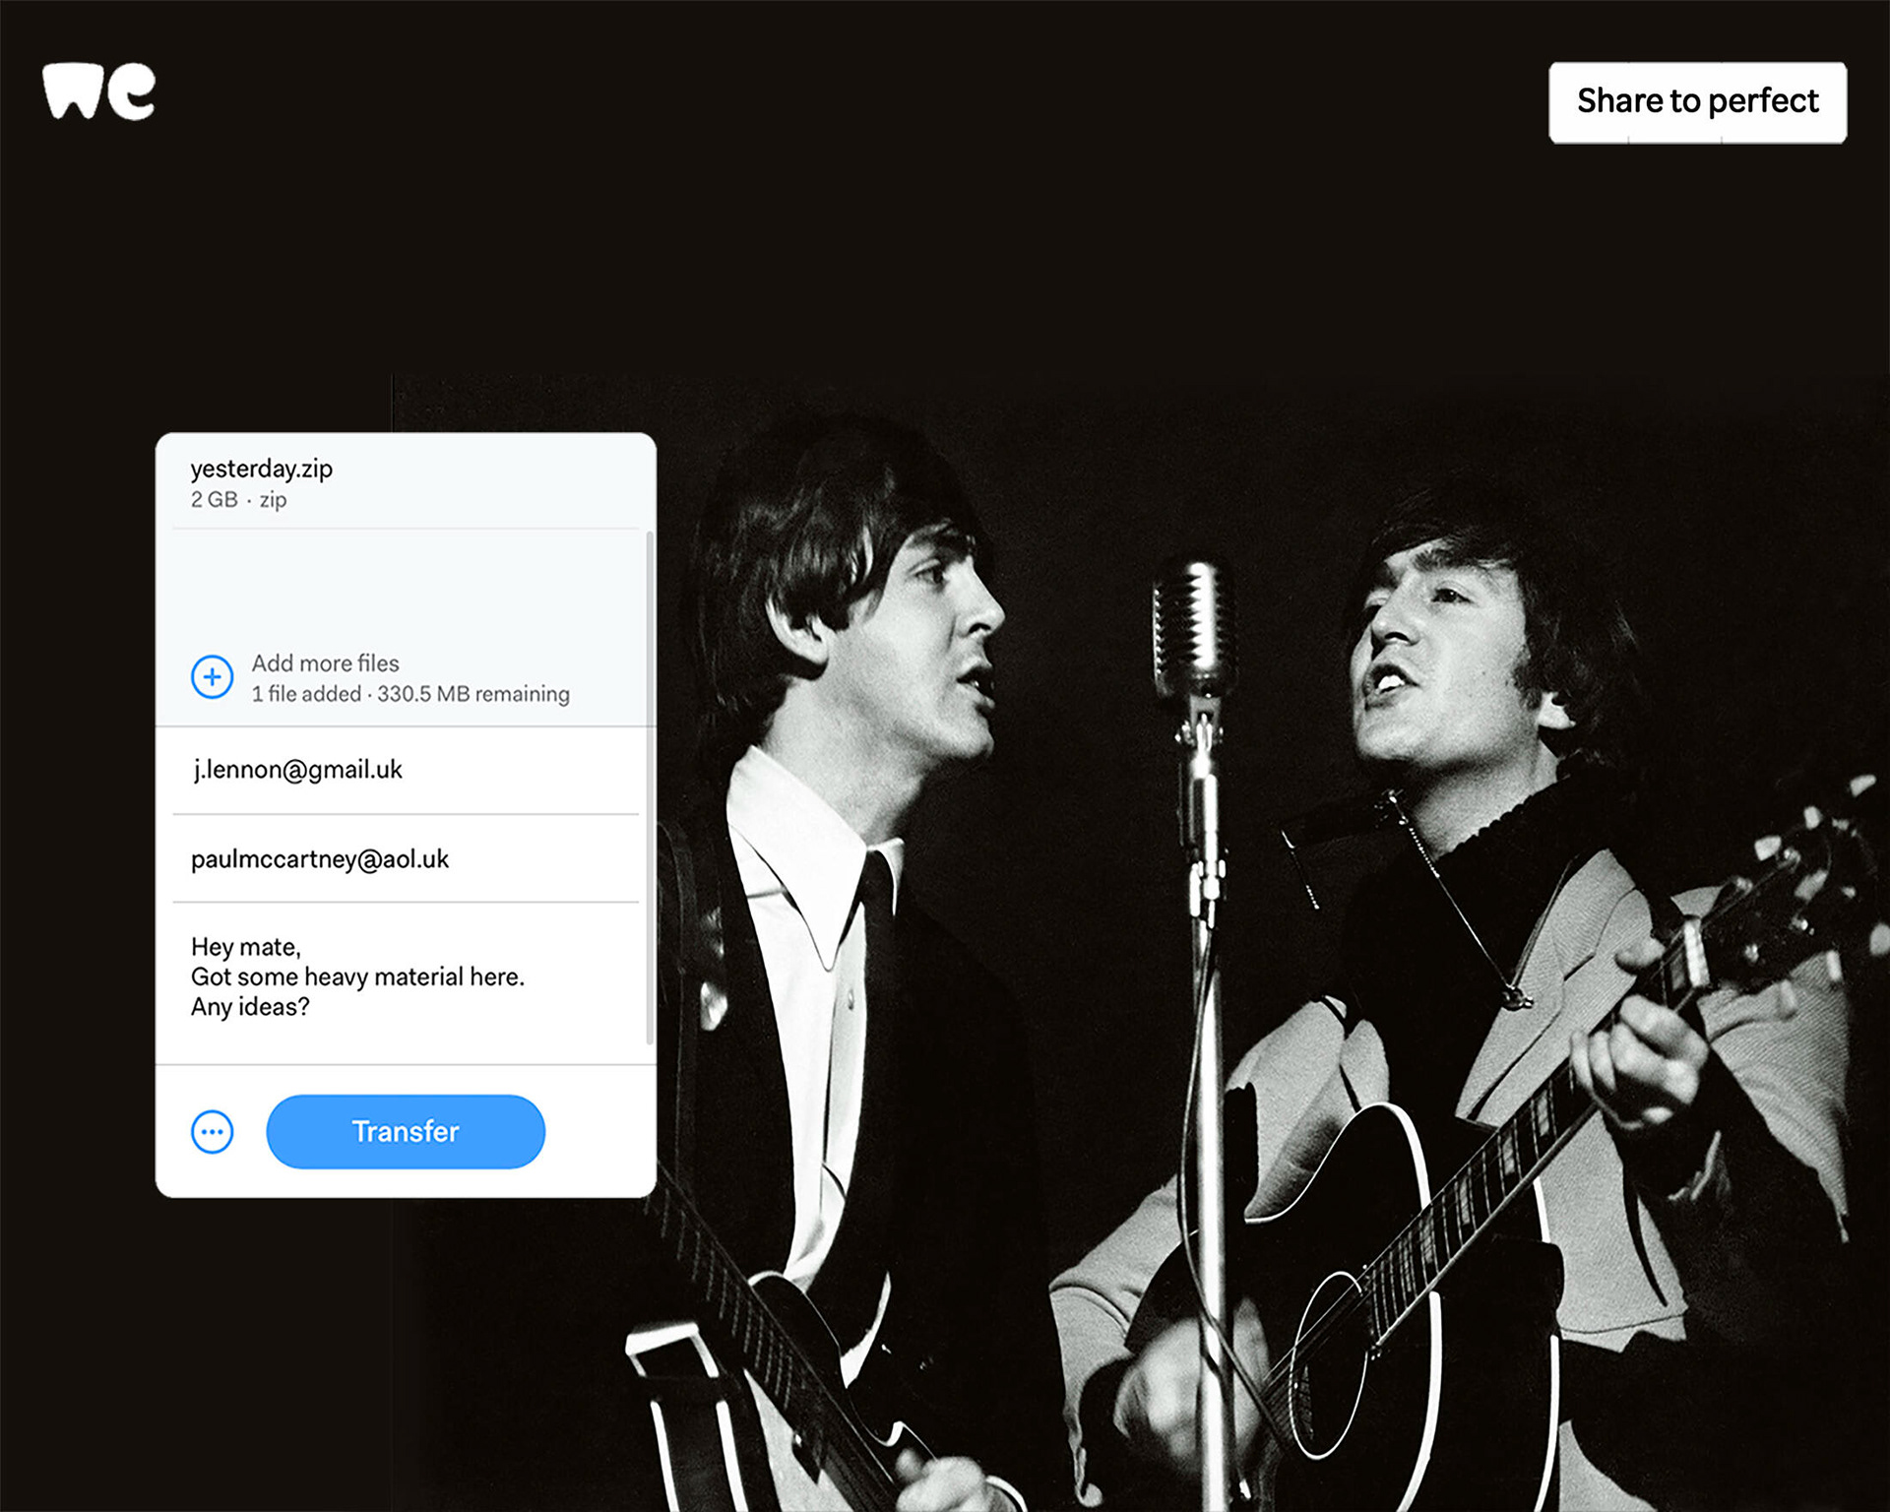This screenshot has height=1512, width=1890.
Task: Click the microphone in the background photo
Action: point(1192,630)
